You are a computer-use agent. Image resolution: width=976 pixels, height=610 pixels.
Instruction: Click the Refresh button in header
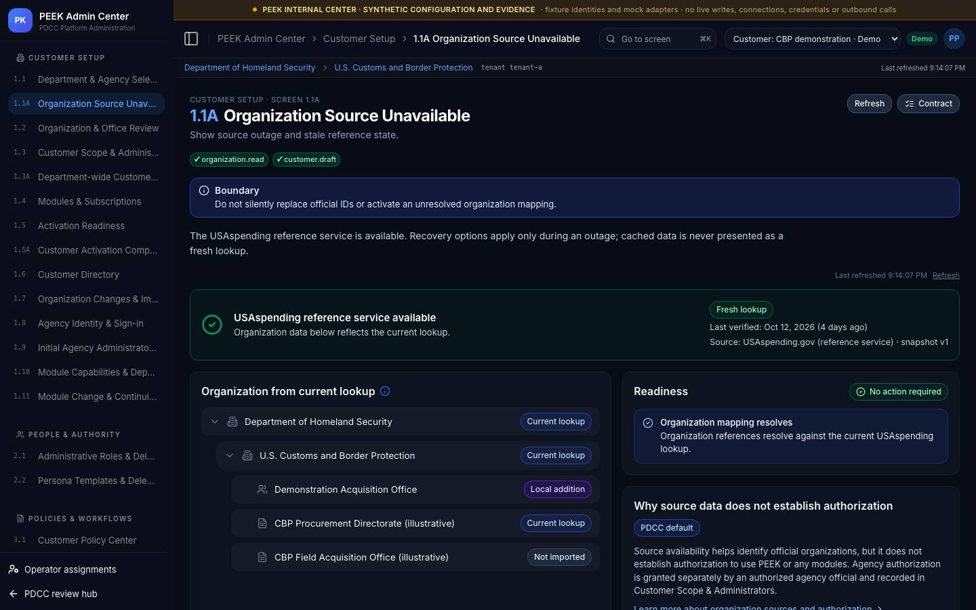[x=870, y=104]
